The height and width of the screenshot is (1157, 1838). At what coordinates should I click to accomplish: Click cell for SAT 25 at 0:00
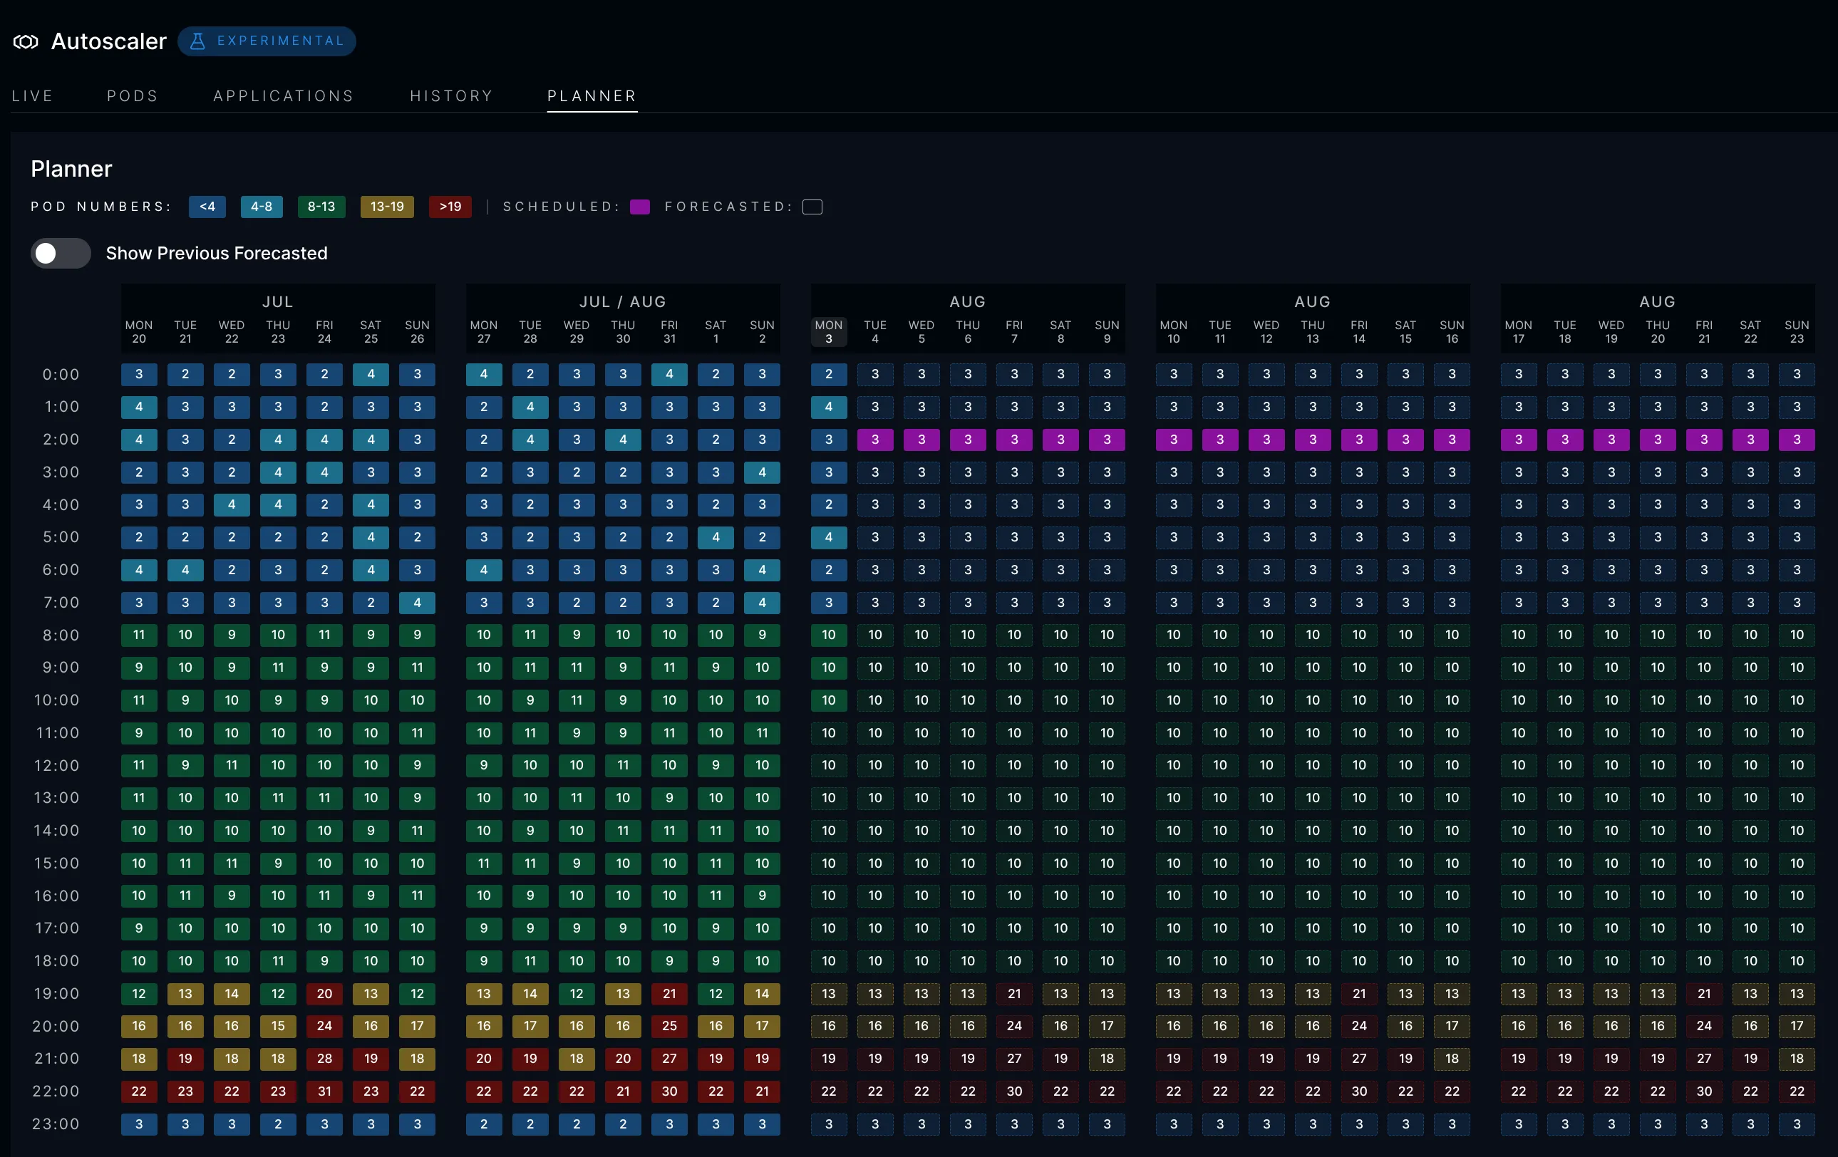371,375
